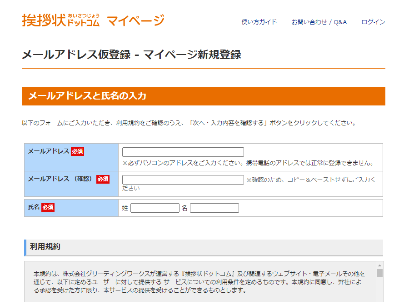
Task: Focus the メールアドレス input field
Action: click(183, 152)
